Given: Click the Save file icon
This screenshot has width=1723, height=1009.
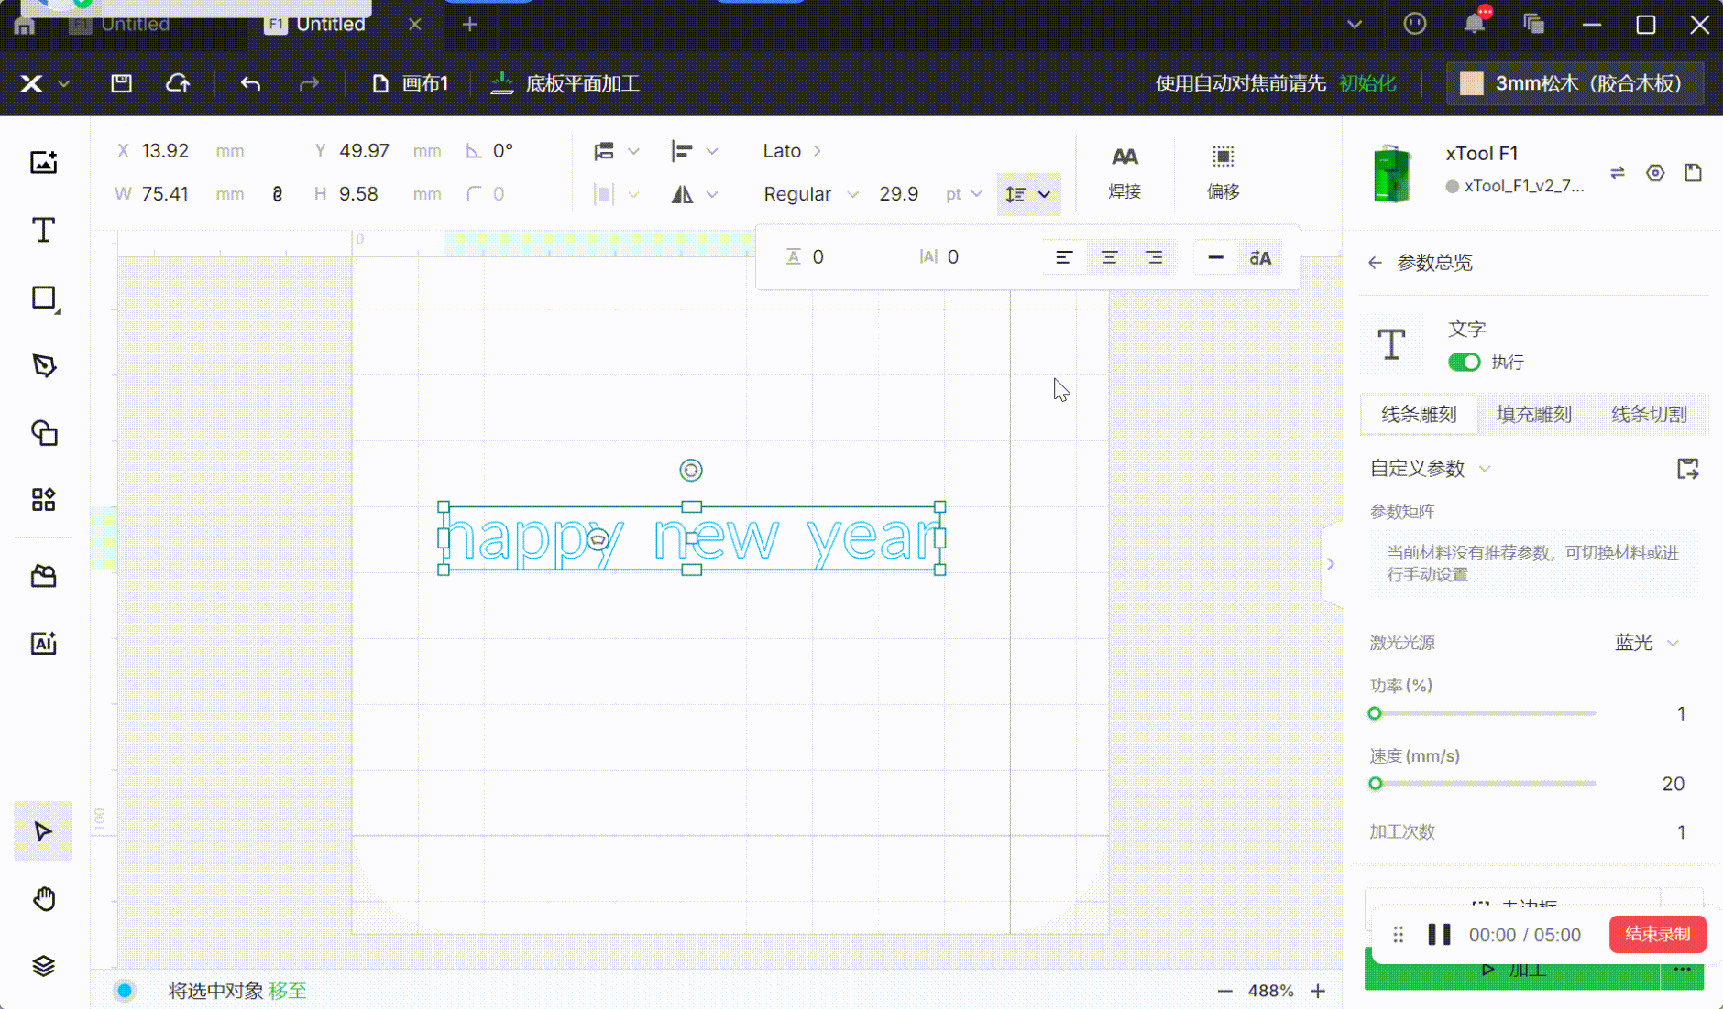Looking at the screenshot, I should [x=121, y=83].
